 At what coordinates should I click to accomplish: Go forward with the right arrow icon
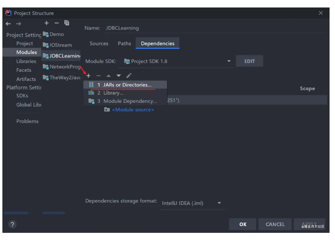(x=19, y=24)
